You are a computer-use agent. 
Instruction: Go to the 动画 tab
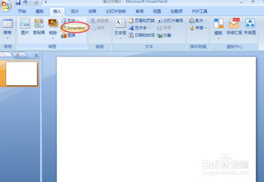pos(92,11)
